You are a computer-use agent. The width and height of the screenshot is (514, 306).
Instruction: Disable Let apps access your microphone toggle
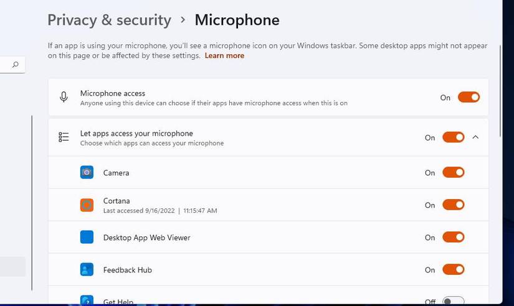point(453,137)
